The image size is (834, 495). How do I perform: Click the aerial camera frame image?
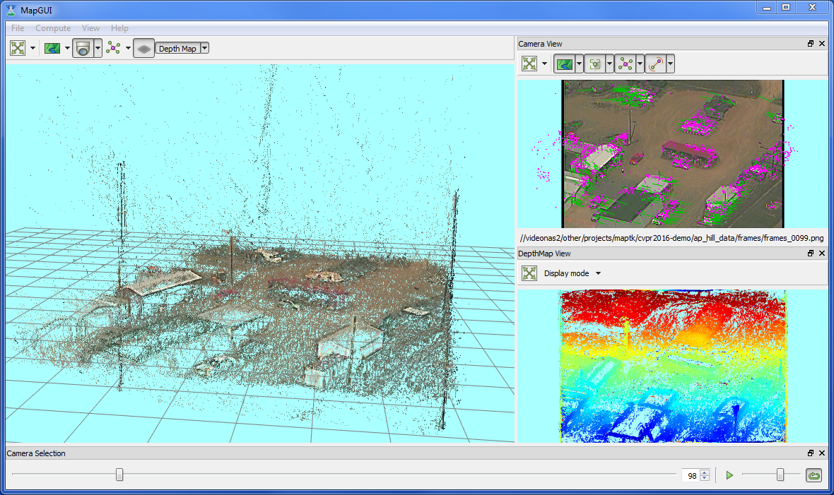coord(673,154)
